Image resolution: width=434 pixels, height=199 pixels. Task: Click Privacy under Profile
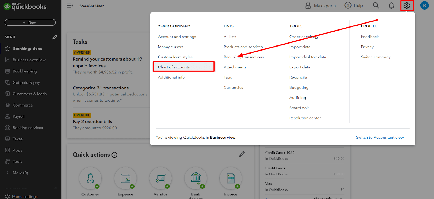pyautogui.click(x=367, y=47)
